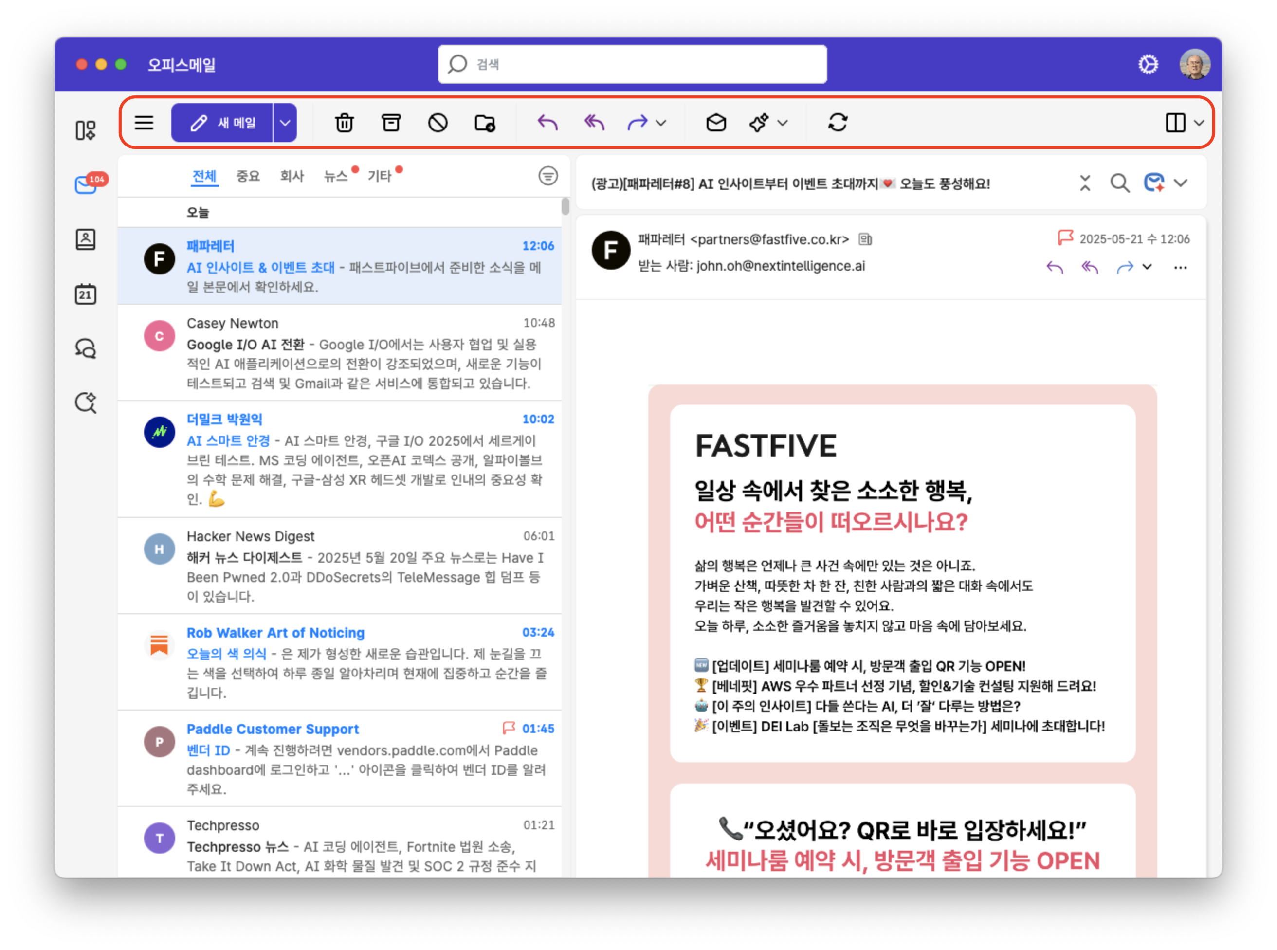Switch to the 기타 tab
Image resolution: width=1277 pixels, height=950 pixels.
[x=380, y=175]
